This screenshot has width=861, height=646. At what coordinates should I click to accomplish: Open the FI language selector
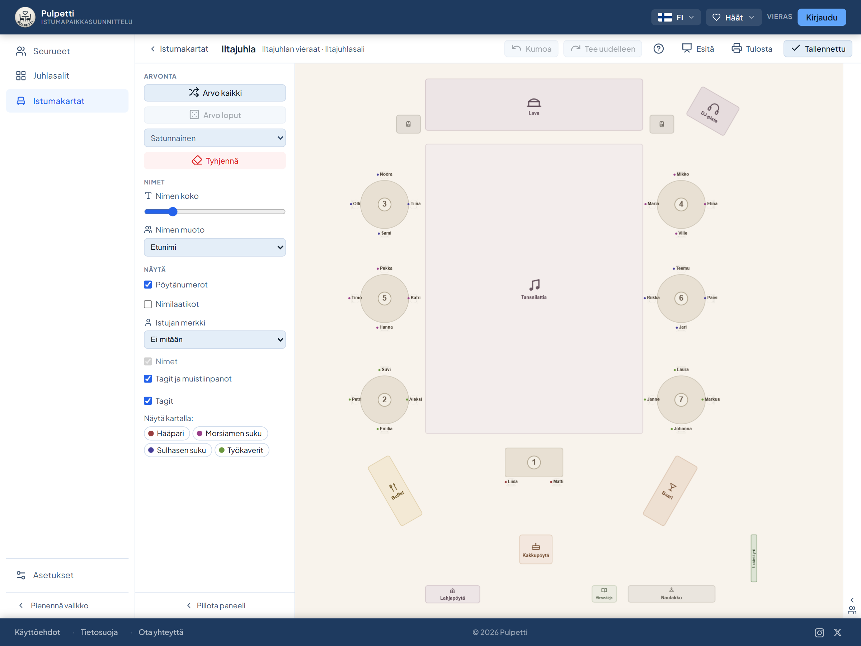(x=676, y=17)
